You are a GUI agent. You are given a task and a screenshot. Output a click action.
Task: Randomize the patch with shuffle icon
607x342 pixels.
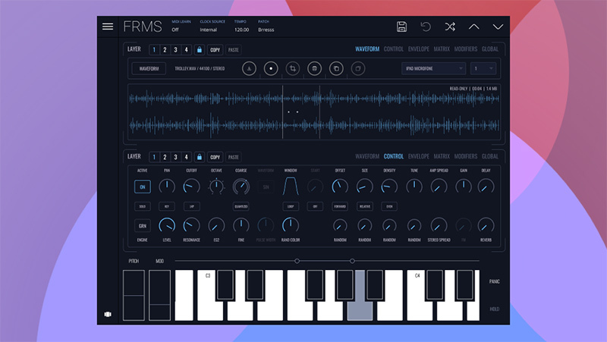[450, 27]
